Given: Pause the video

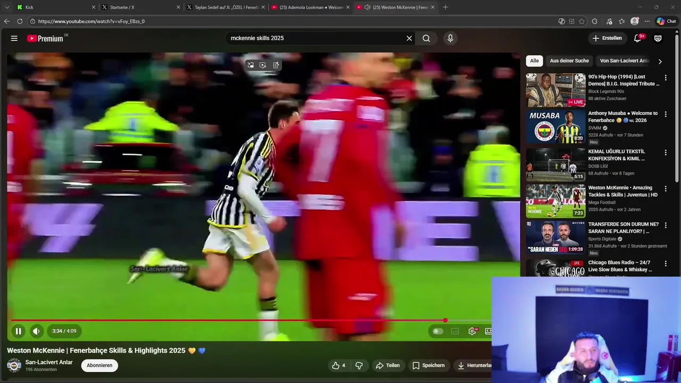Looking at the screenshot, I should tap(18, 331).
